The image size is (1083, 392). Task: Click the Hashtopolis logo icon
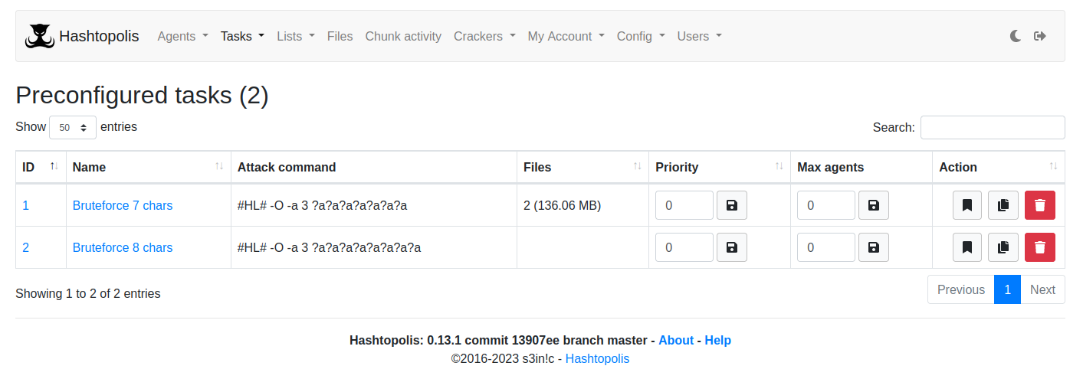tap(40, 36)
